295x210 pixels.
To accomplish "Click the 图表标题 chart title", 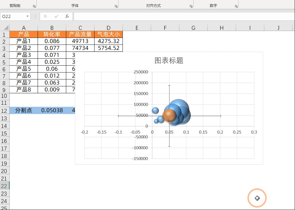I will click(x=169, y=60).
